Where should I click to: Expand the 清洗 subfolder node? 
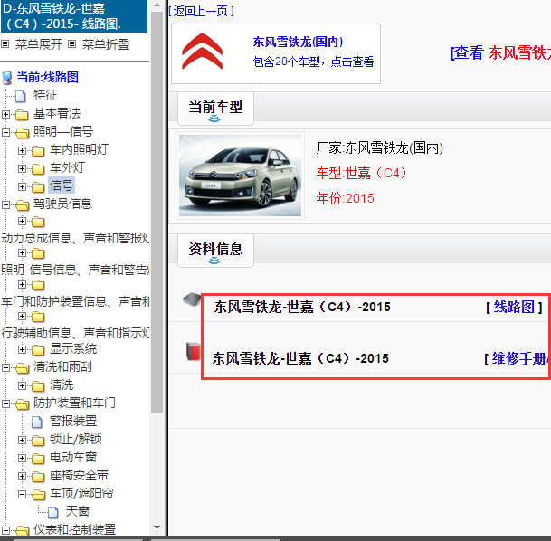(22, 385)
